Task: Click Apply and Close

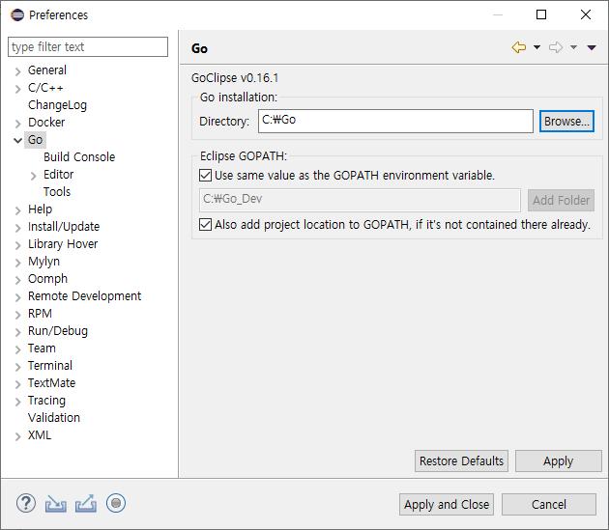Action: [x=447, y=504]
